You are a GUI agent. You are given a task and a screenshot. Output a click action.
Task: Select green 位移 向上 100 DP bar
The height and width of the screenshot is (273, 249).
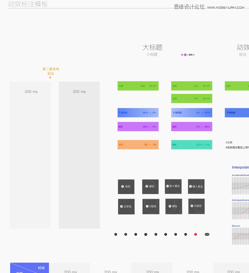click(x=192, y=86)
